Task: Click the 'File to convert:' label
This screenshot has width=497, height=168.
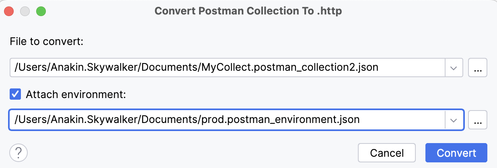Action: [x=46, y=41]
